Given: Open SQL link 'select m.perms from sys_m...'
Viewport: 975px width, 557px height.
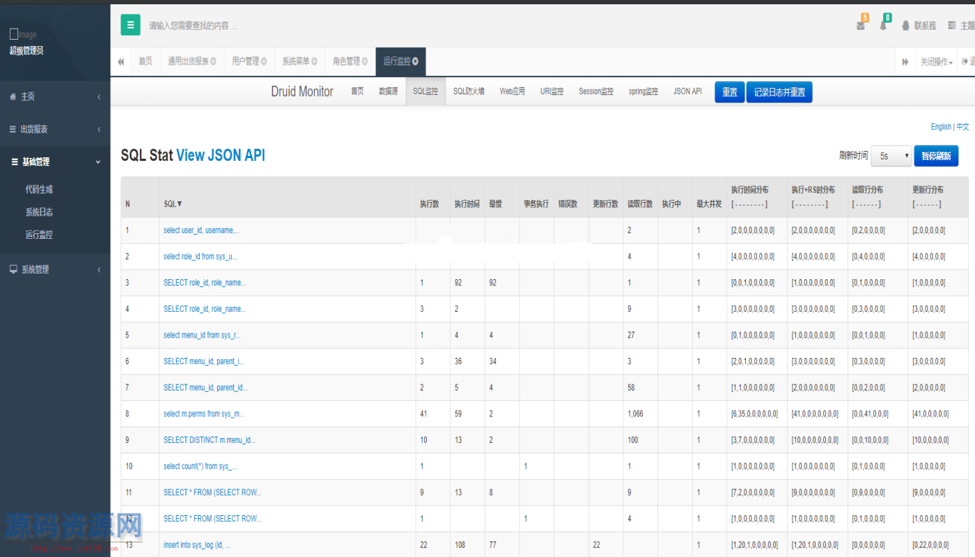Looking at the screenshot, I should pos(204,414).
